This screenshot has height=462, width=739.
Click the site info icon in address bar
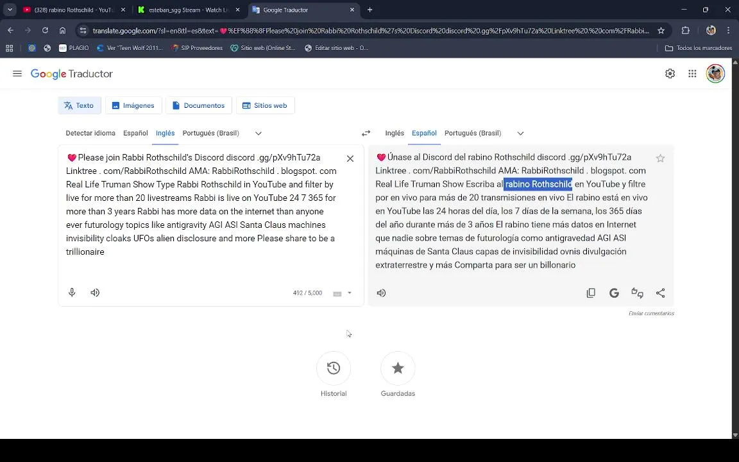pyautogui.click(x=83, y=31)
